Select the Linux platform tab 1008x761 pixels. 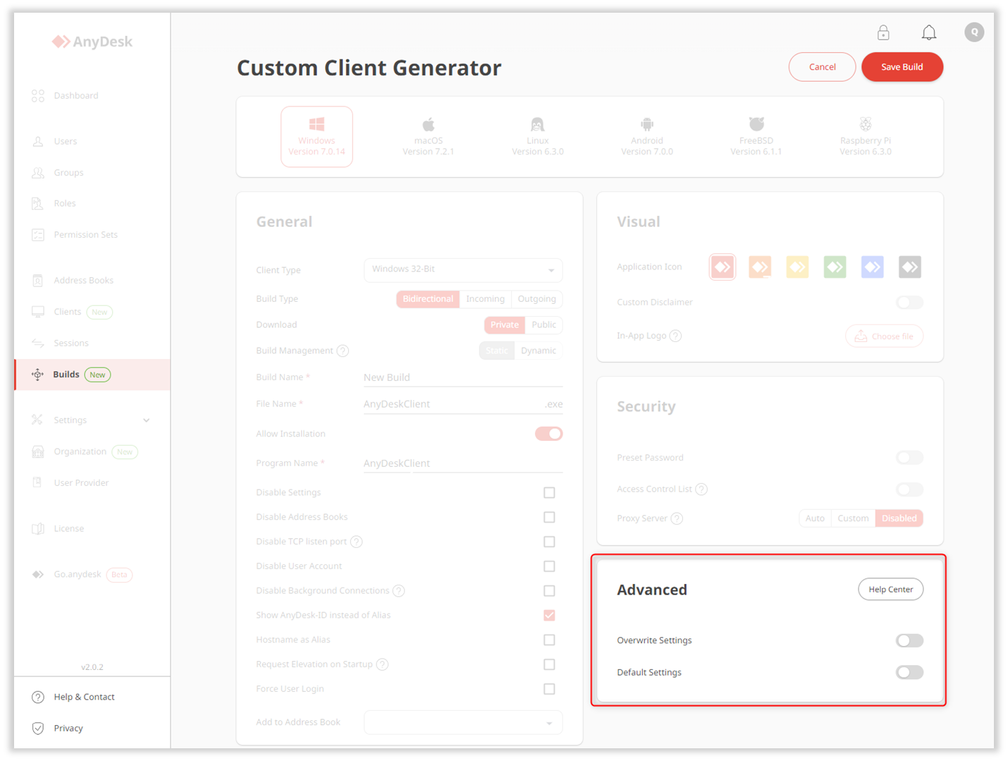pos(538,137)
